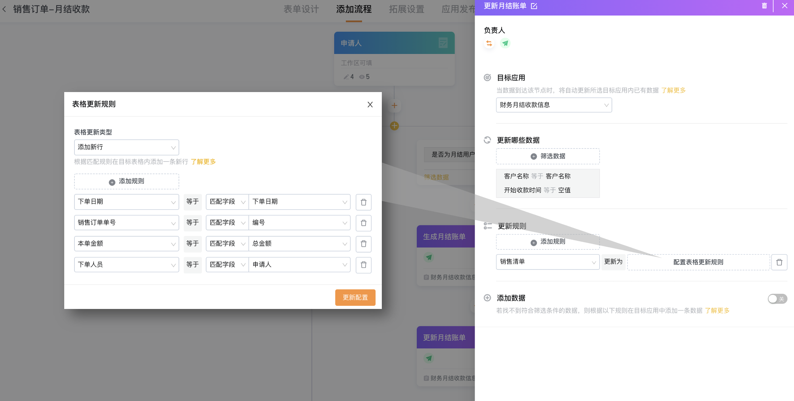Screen dimensions: 794x401
Task: Toggle the 添加数据 switch
Action: point(777,299)
